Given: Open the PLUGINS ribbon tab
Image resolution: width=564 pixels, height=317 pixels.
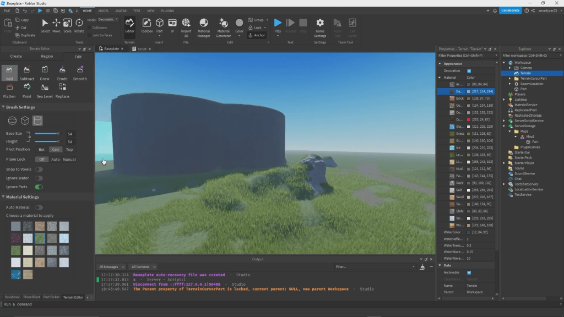Looking at the screenshot, I should click(x=167, y=11).
